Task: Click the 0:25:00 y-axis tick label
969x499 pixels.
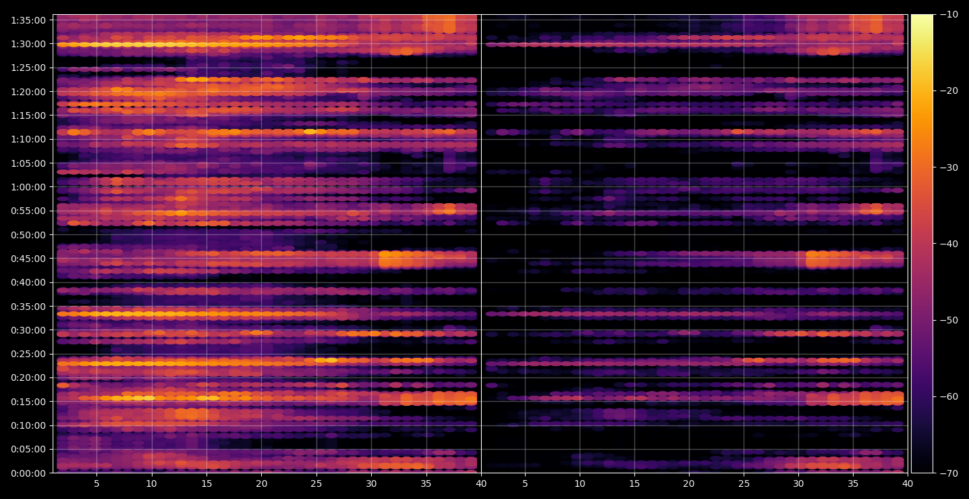Action: [28, 354]
